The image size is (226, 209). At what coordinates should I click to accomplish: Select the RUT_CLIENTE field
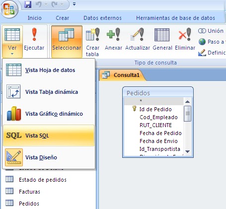154,125
